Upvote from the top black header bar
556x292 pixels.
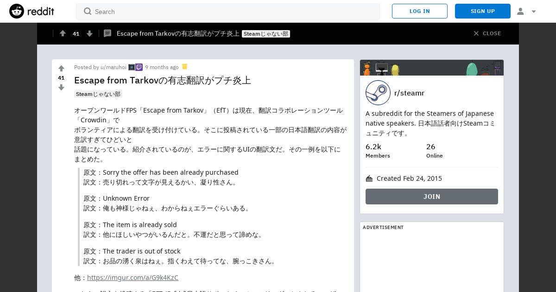[x=63, y=33]
